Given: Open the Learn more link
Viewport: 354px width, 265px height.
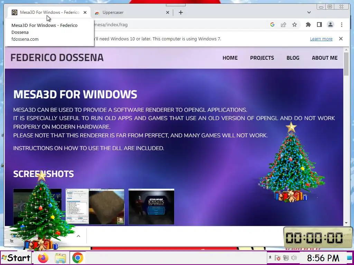Looking at the screenshot, I should coord(321,39).
